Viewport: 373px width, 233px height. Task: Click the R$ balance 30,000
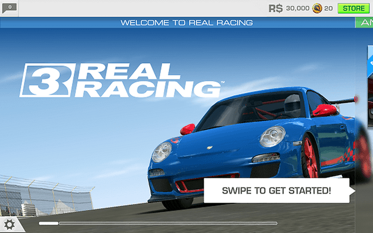298,8
